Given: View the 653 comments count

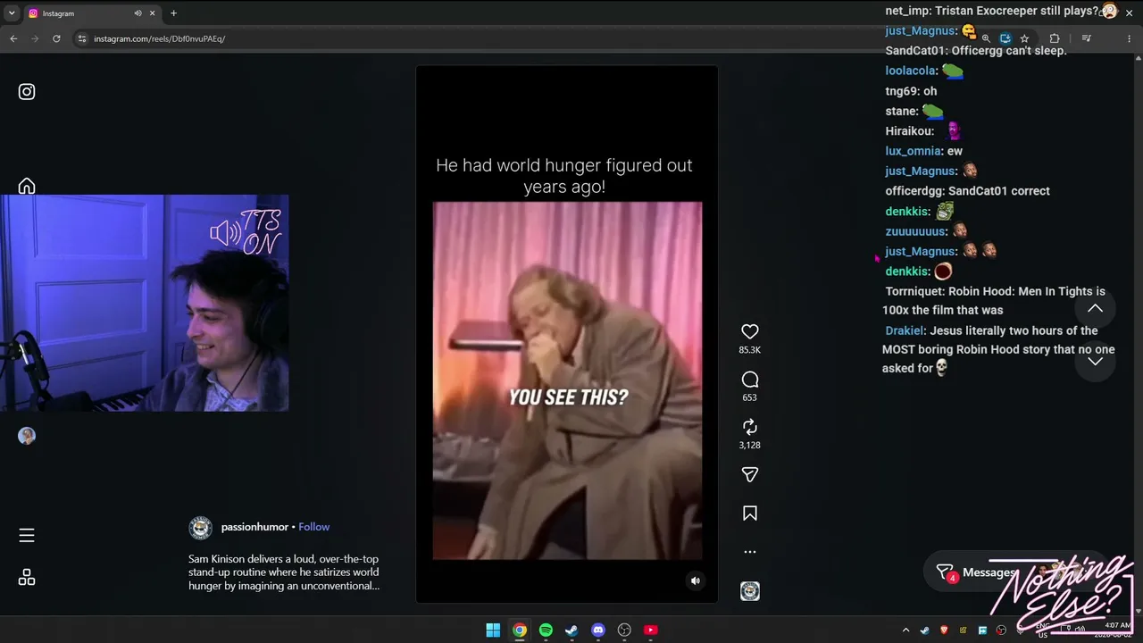Looking at the screenshot, I should pyautogui.click(x=750, y=397).
